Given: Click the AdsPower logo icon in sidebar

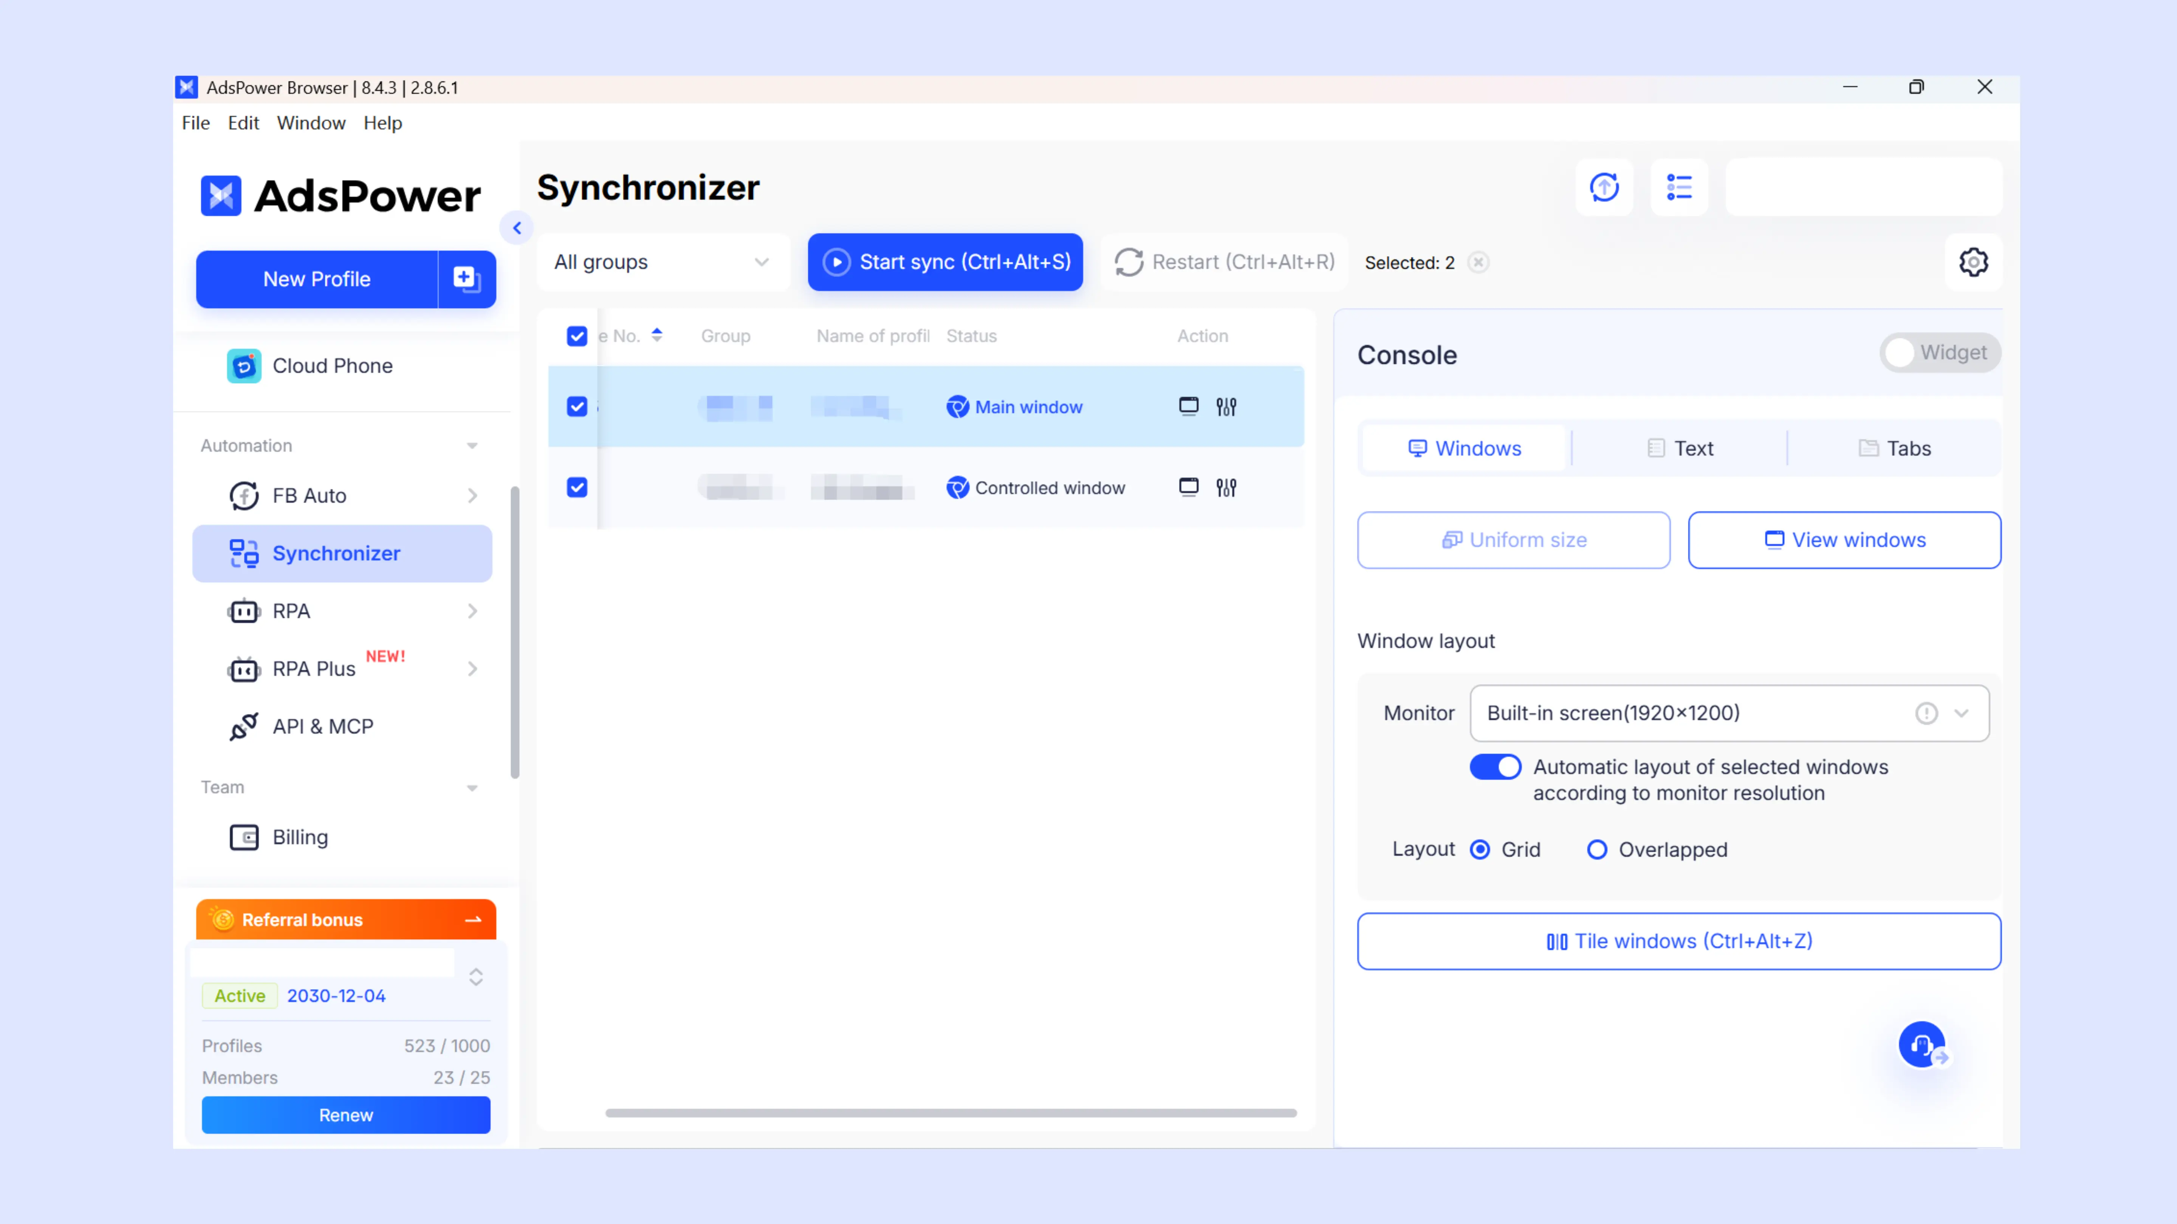Looking at the screenshot, I should point(221,196).
